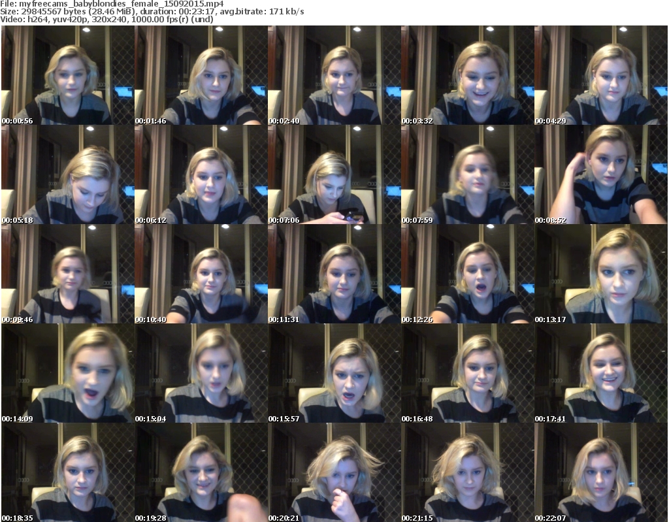Pick the preview frame at 00:10:40
669x522 pixels.
(201, 274)
